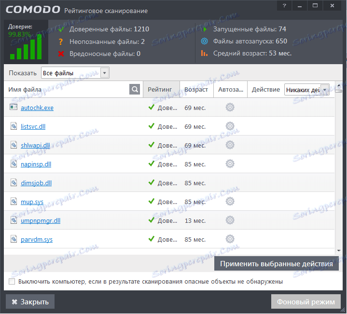Click the green trusted checkmark for autochk.exe
Image resolution: width=347 pixels, height=314 pixels.
[152, 107]
